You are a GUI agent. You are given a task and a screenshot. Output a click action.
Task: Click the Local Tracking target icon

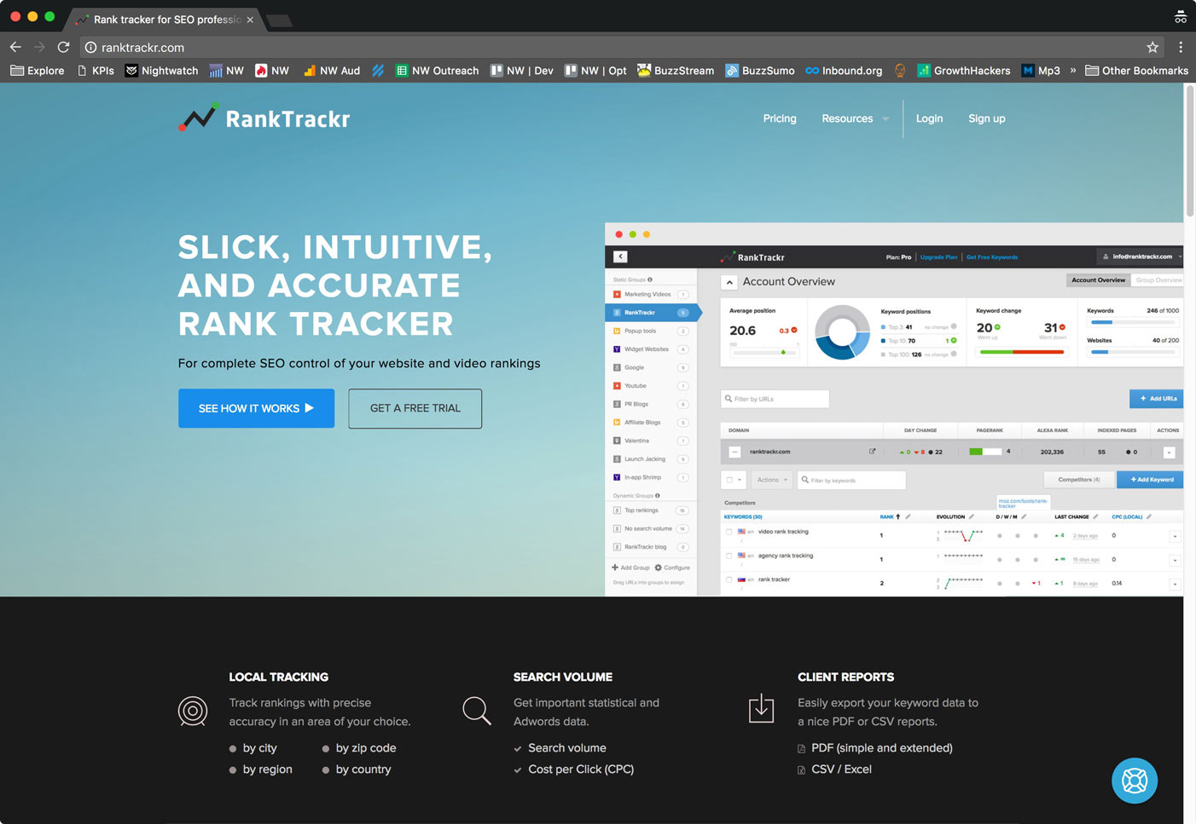pyautogui.click(x=193, y=711)
